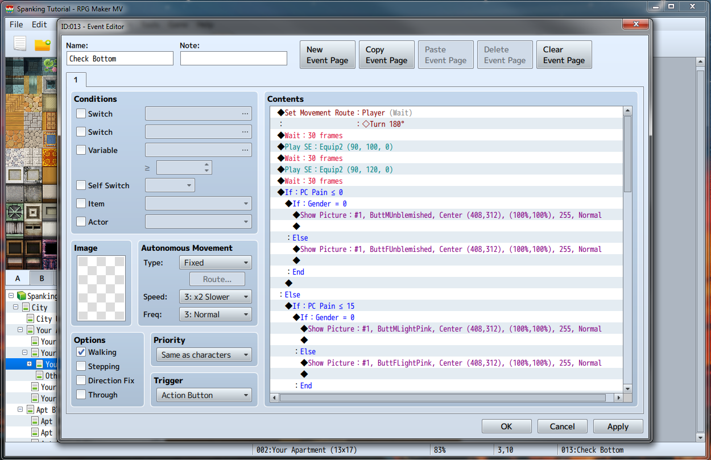Open the File menu

click(x=16, y=24)
